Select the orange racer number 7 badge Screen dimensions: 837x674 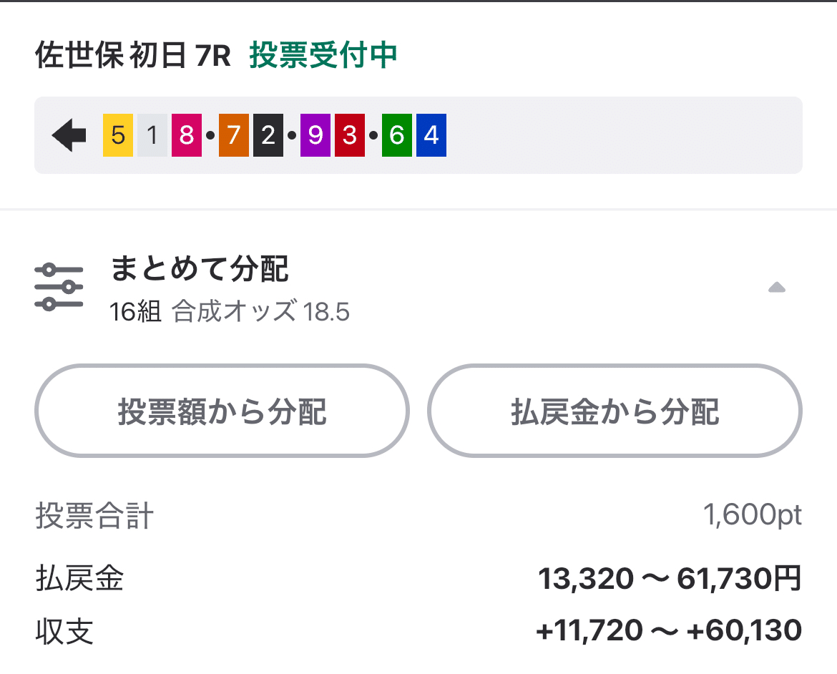233,135
